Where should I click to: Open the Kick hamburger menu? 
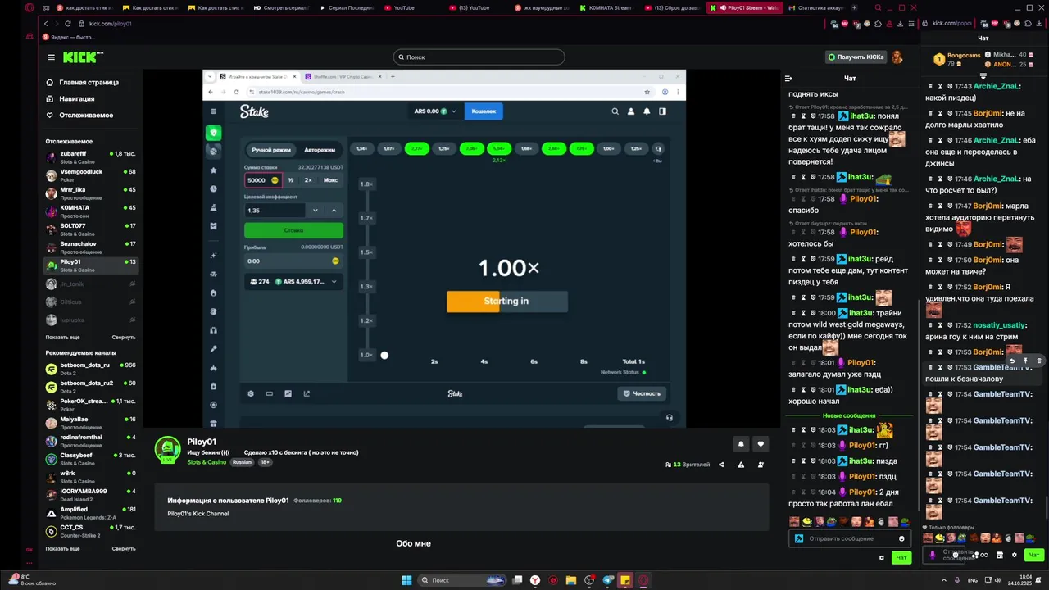point(51,57)
